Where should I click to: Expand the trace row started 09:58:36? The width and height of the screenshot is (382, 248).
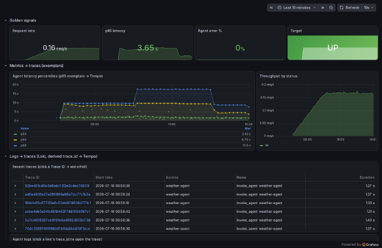click(x=15, y=220)
